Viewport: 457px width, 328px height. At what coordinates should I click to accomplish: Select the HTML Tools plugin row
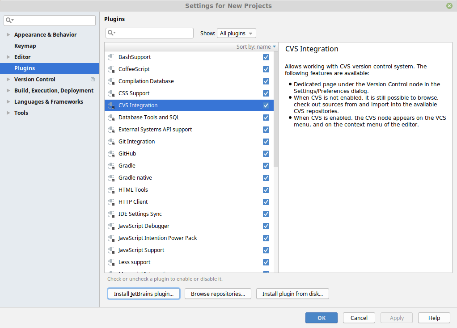(189, 190)
